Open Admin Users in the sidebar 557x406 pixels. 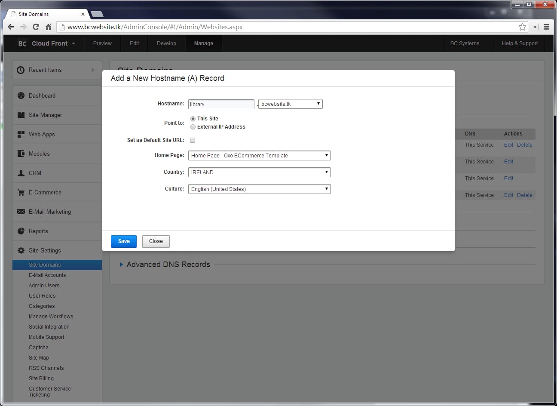(44, 286)
